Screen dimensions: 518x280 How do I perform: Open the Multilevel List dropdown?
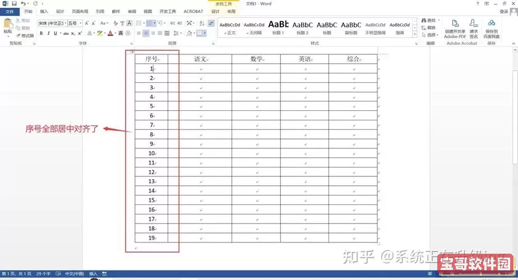[x=161, y=23]
